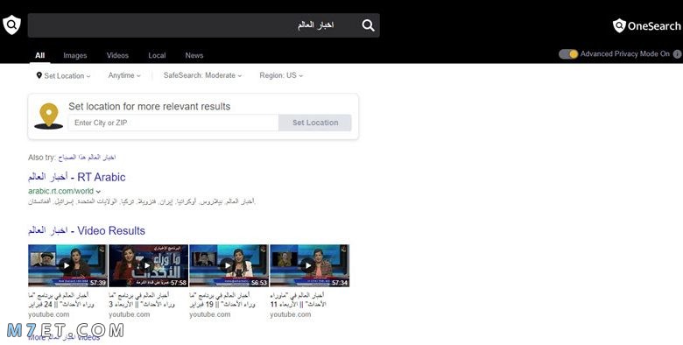Open the RT Arabic search result link
Viewport: 683px width, 345px height.
(x=77, y=177)
